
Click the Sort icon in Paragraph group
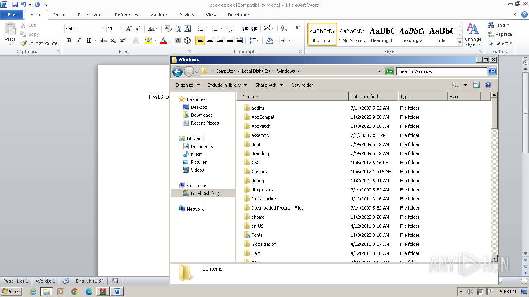click(x=284, y=28)
